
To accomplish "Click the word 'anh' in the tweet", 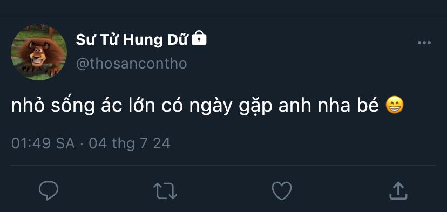I will pos(294,105).
